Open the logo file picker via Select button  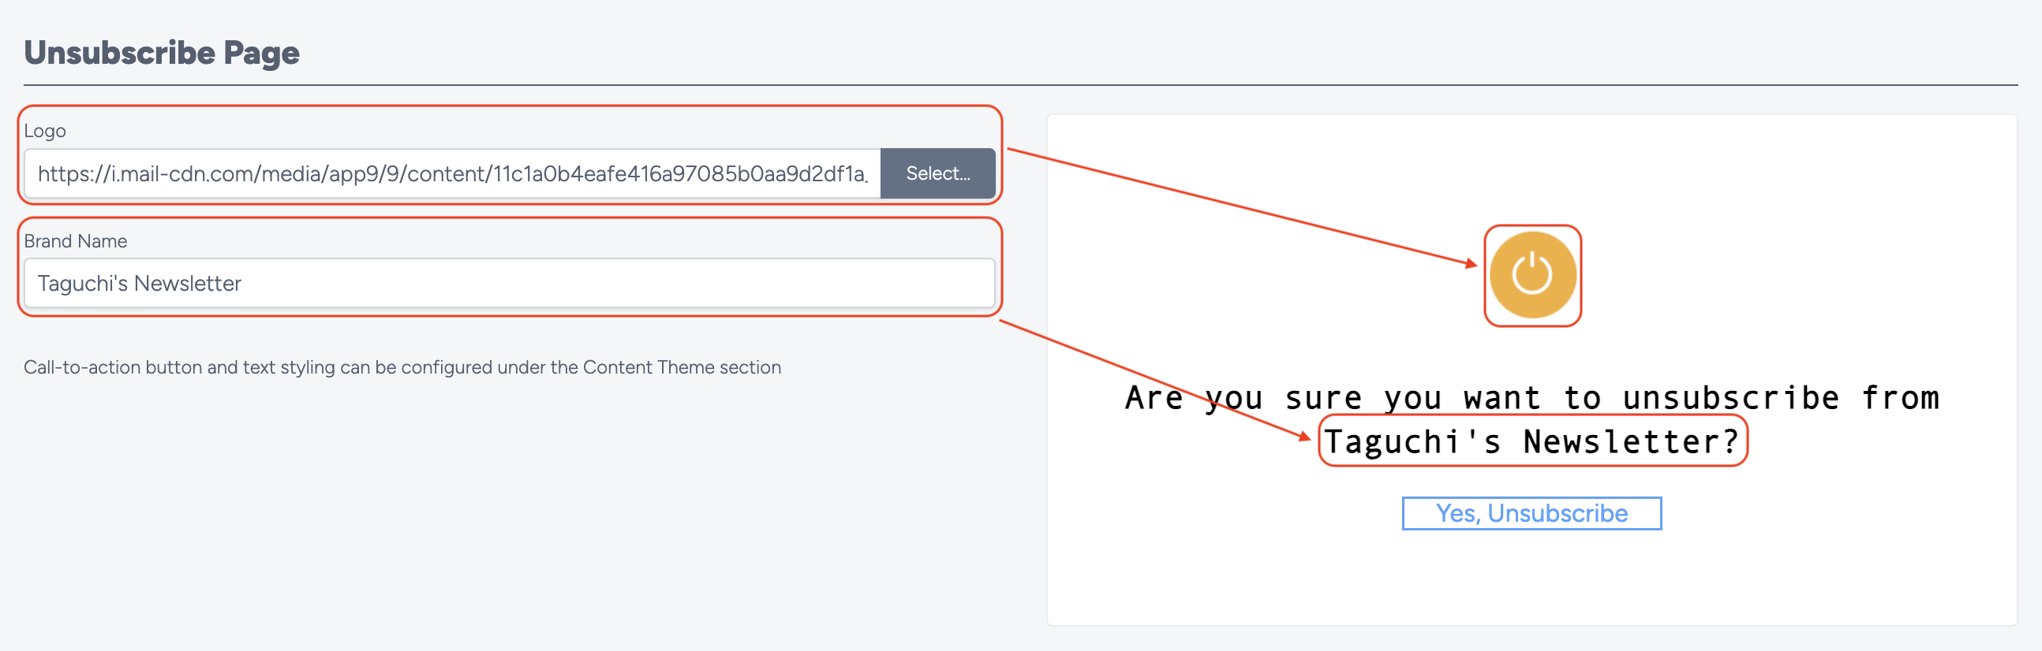click(x=938, y=173)
